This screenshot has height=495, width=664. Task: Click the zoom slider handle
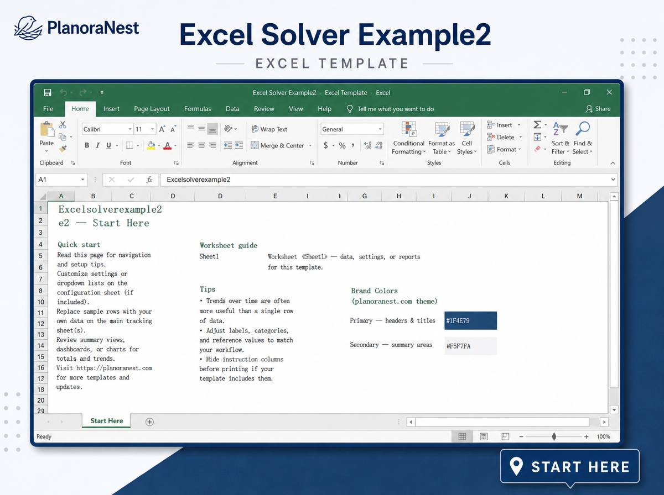click(554, 436)
